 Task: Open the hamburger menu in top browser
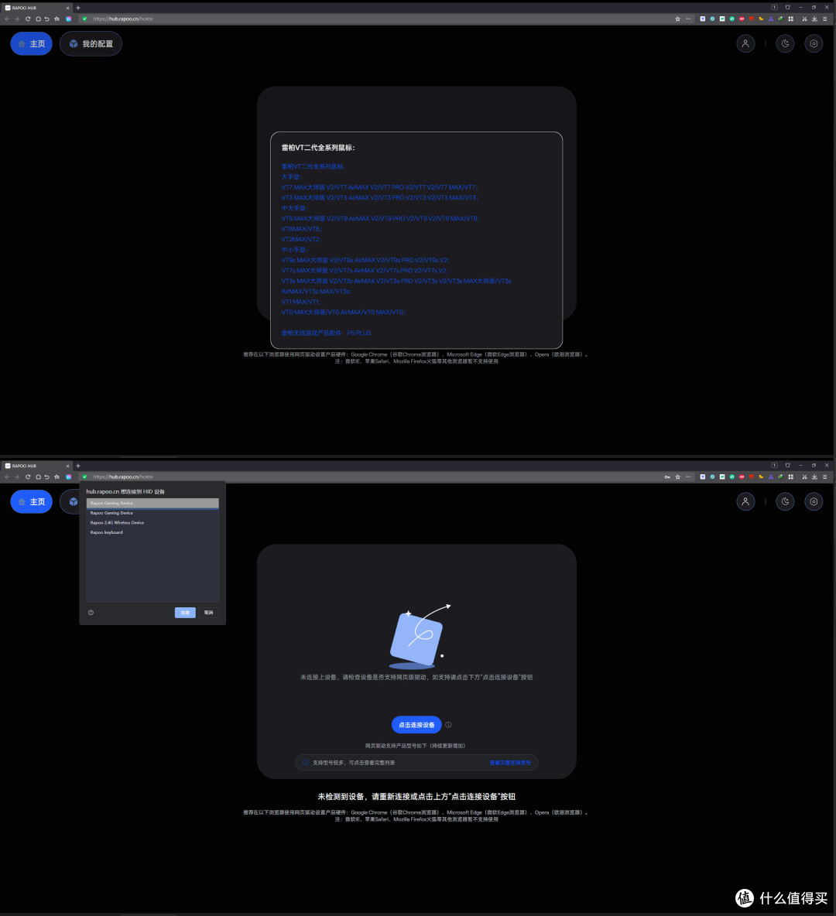pos(825,19)
